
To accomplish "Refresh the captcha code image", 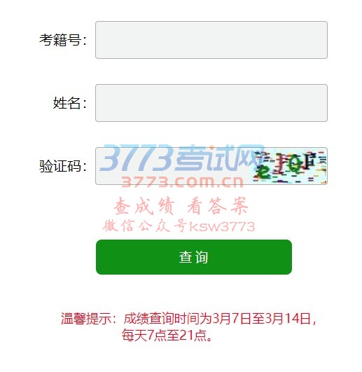I will click(290, 167).
